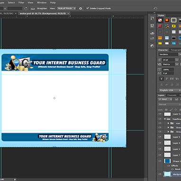The image size is (181, 181).
Task: Apply the orange glow style swatch in the top row
Action: coord(167,20)
